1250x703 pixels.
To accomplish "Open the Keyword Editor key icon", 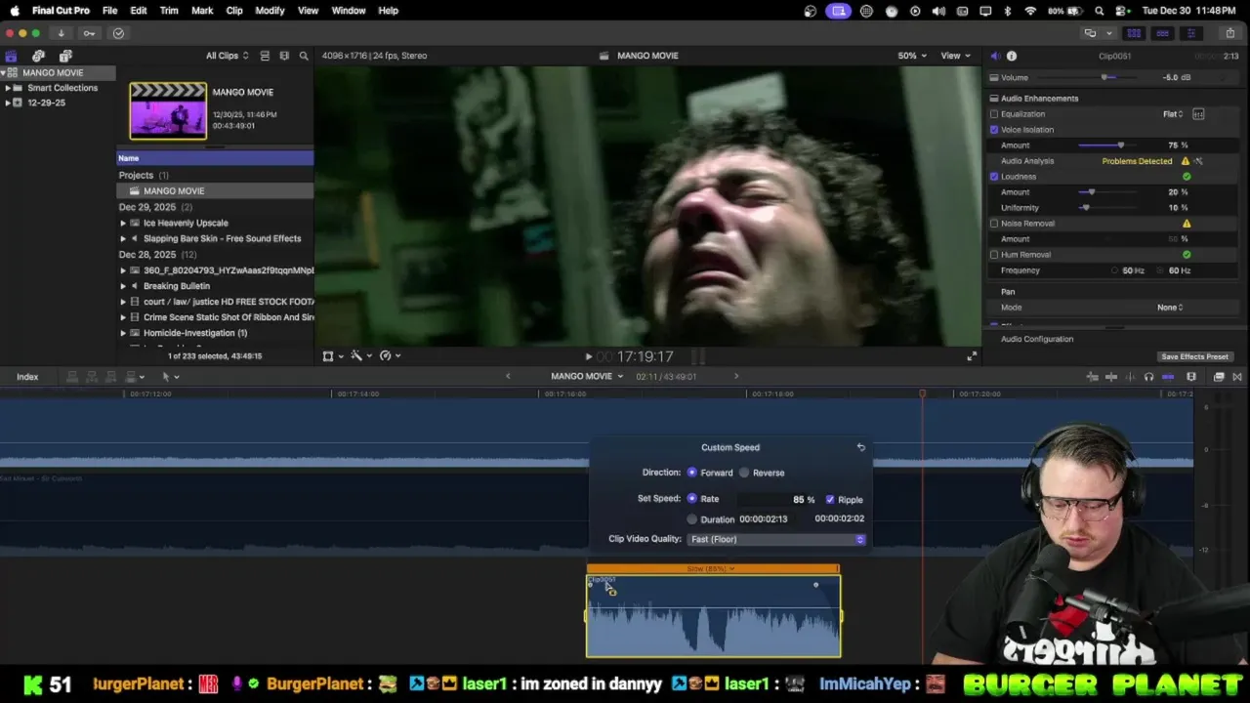I will click(89, 33).
